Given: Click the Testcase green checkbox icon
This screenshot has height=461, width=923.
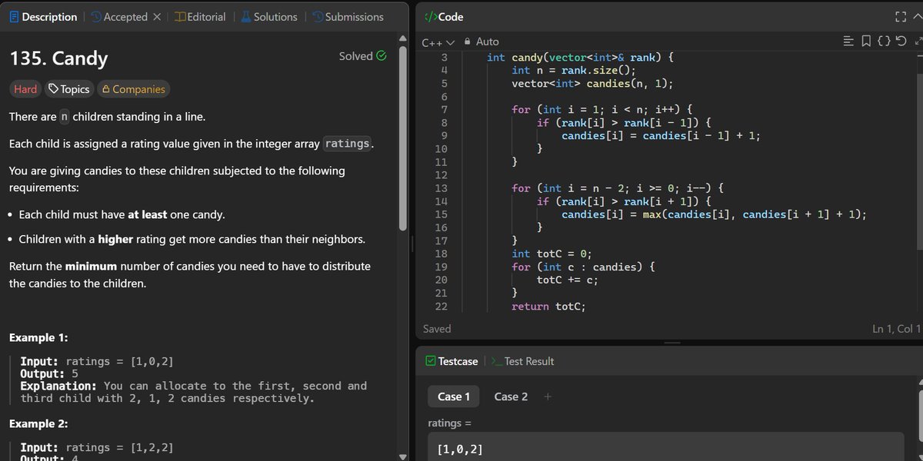Looking at the screenshot, I should 431,361.
